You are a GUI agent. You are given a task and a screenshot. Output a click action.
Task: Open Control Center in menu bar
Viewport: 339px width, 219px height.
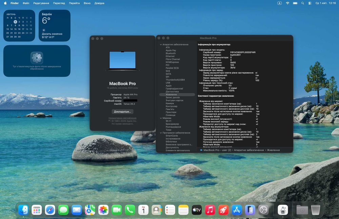click(310, 3)
